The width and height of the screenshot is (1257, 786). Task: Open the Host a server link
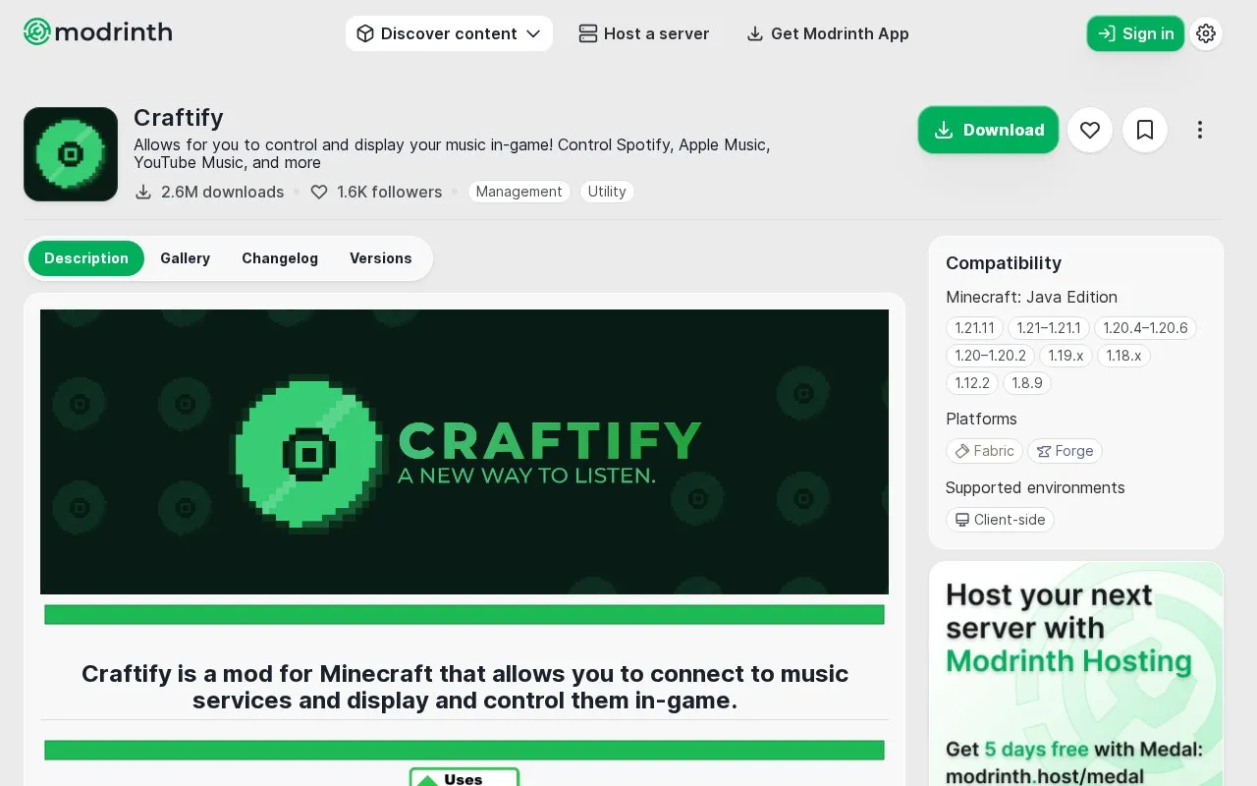(x=644, y=33)
